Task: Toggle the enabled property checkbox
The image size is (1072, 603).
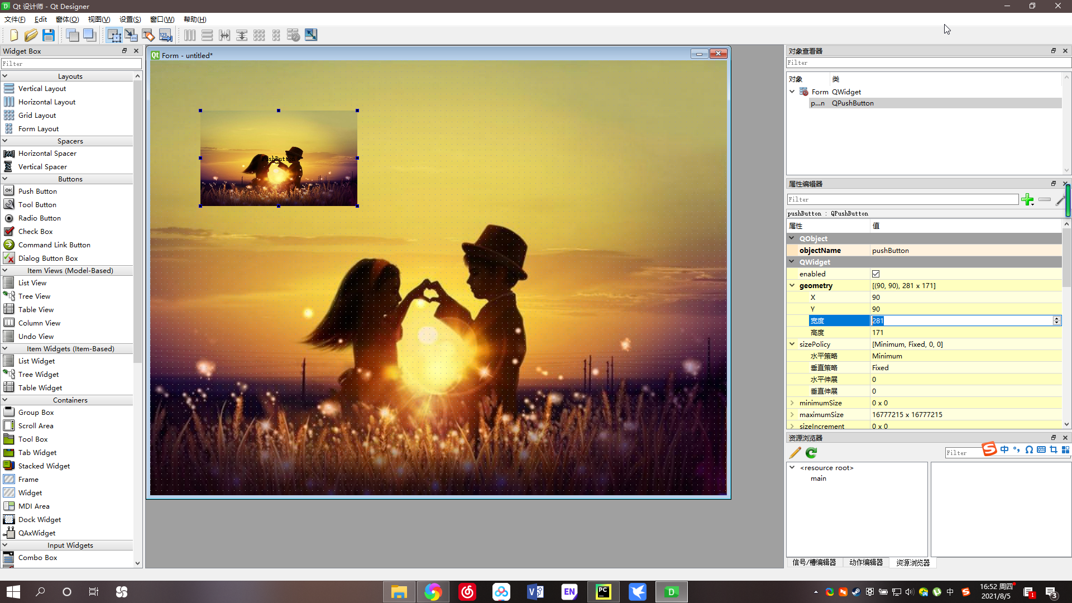Action: 875,274
